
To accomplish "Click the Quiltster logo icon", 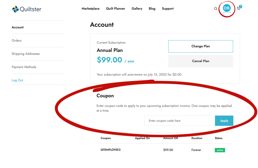I will click(15, 9).
